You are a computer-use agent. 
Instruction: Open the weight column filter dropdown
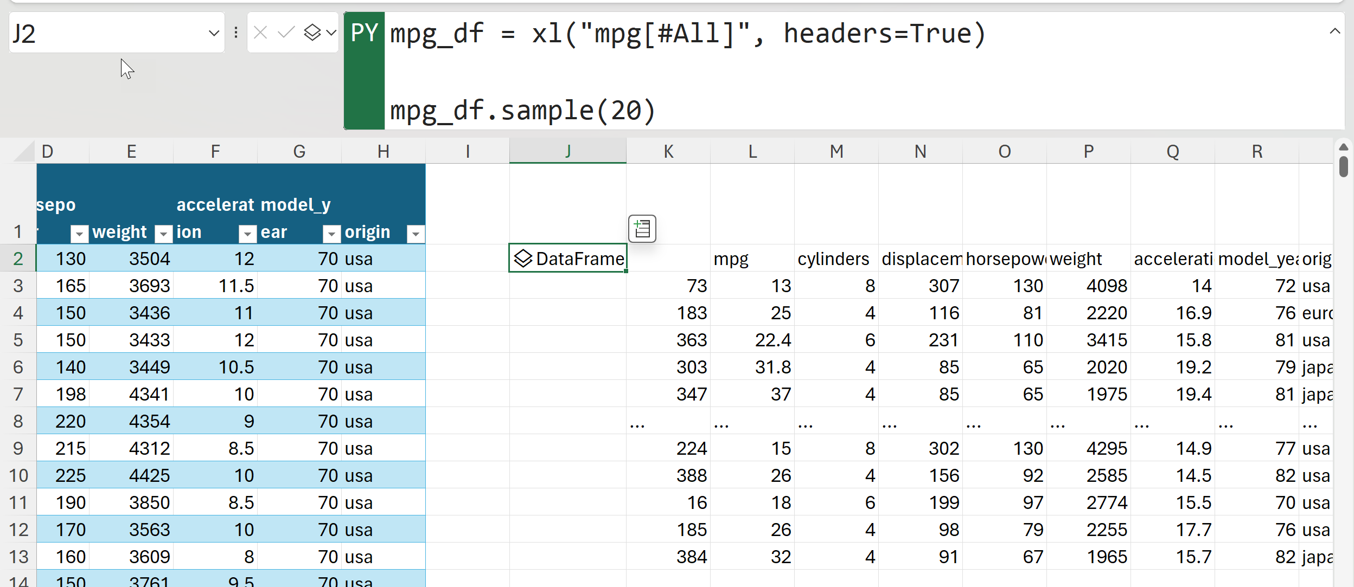[163, 234]
